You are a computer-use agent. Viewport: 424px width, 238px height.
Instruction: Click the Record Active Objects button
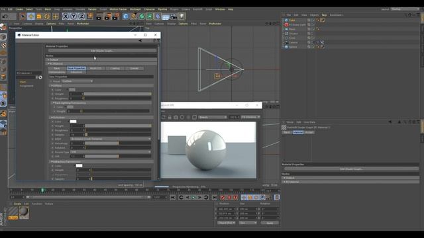223,198
